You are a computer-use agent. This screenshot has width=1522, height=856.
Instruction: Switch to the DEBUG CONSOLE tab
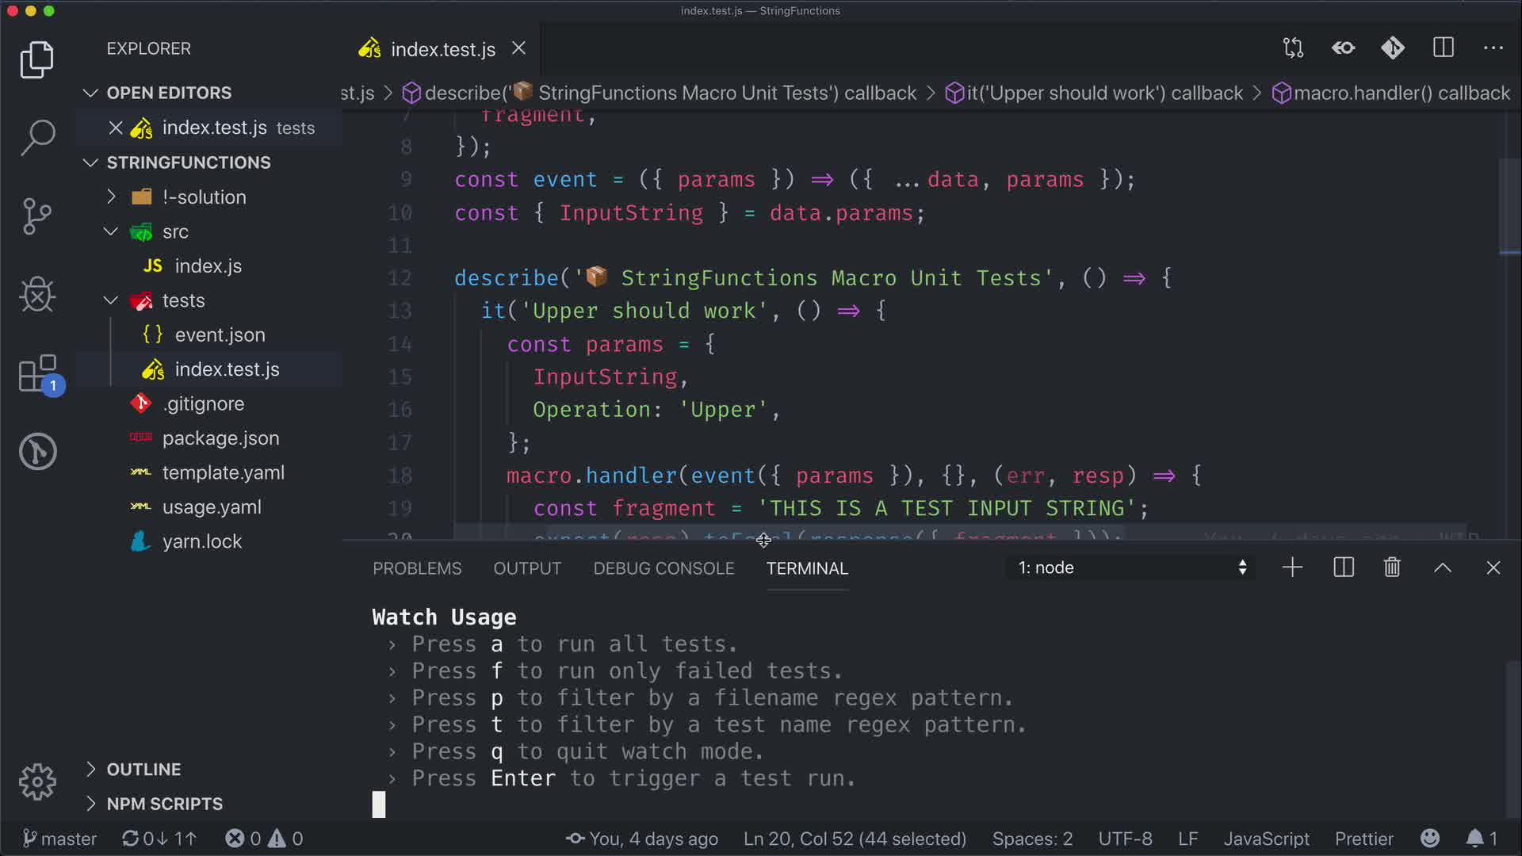663,568
